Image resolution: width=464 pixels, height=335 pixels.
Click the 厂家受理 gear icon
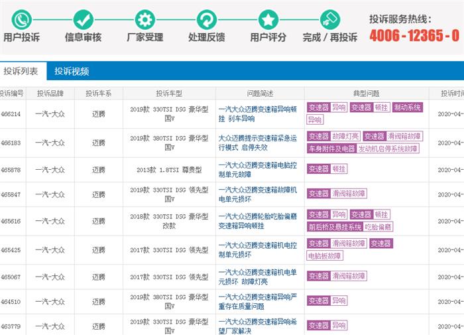145,19
